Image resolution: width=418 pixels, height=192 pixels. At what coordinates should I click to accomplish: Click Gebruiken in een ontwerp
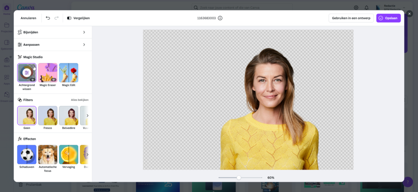[x=351, y=18]
